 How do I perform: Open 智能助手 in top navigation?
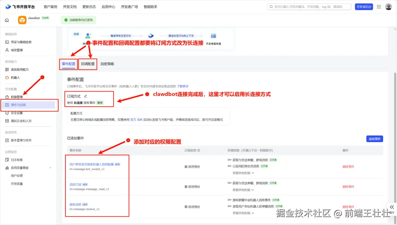[150, 7]
